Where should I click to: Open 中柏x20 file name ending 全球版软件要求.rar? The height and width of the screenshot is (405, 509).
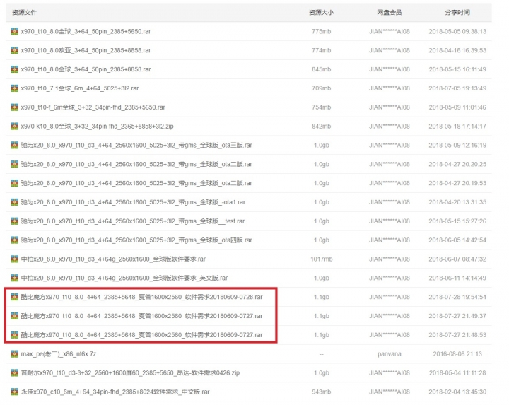coord(113,259)
